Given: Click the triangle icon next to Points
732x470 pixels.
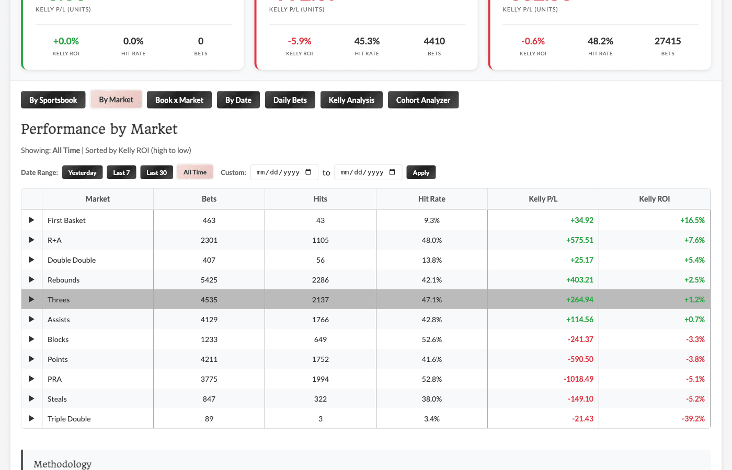Looking at the screenshot, I should point(31,359).
